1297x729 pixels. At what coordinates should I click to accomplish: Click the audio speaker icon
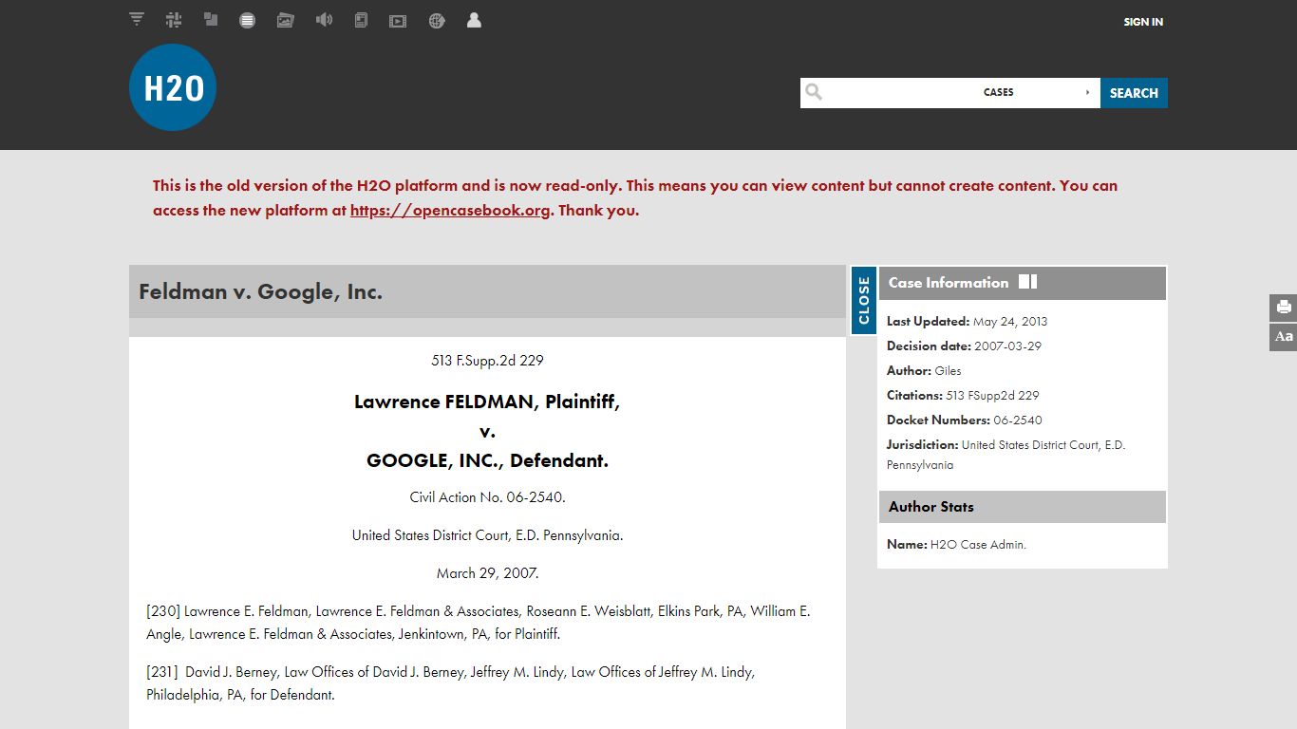[324, 19]
